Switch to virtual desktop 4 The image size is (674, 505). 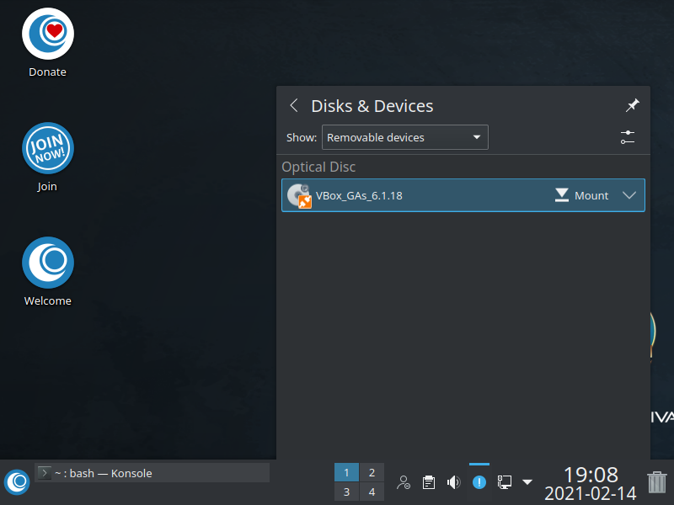click(372, 492)
